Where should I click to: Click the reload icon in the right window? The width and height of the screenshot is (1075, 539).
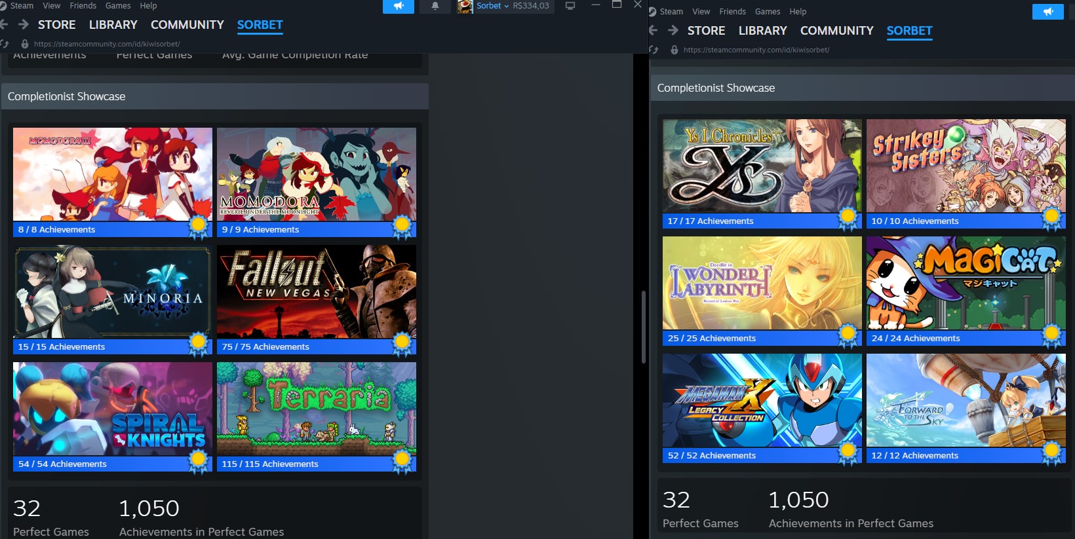click(x=654, y=50)
